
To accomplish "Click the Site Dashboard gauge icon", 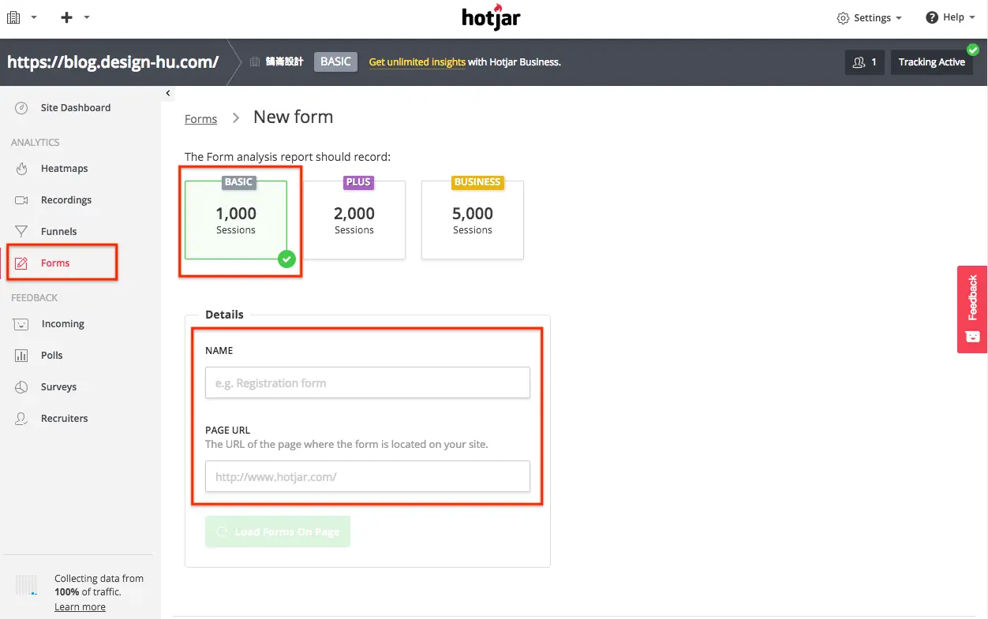I will [21, 108].
